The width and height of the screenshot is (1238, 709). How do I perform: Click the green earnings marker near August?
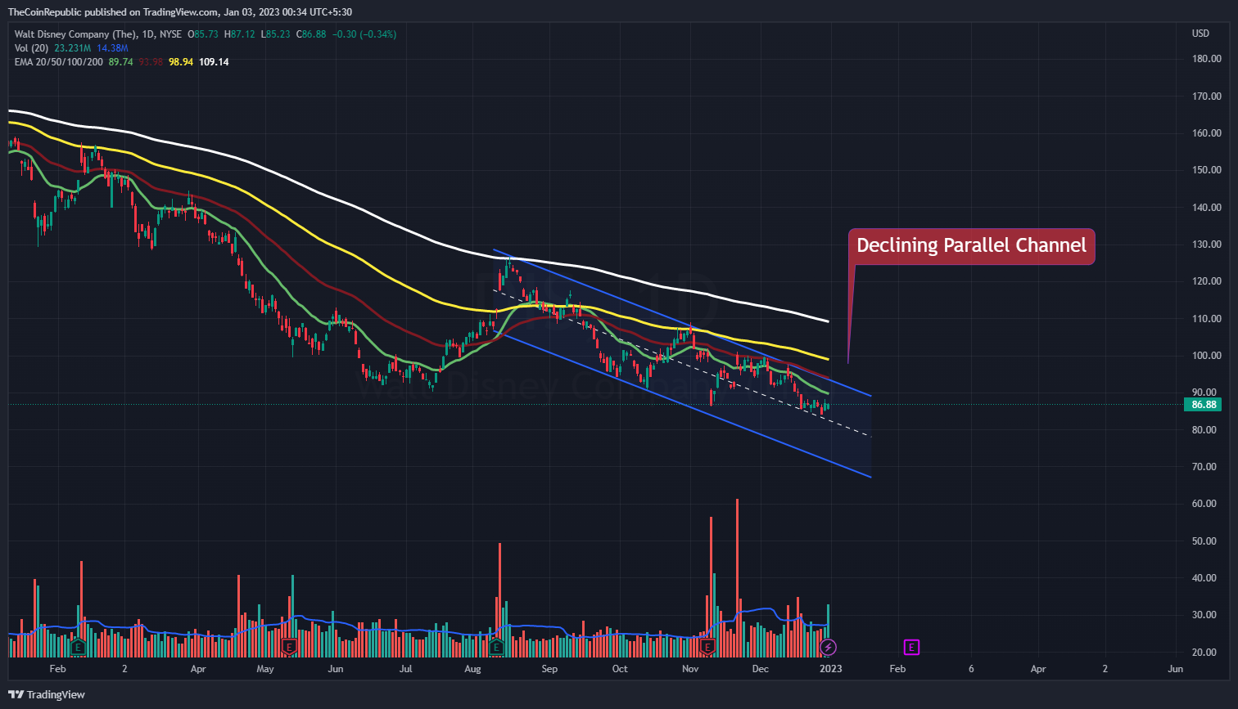(x=496, y=648)
